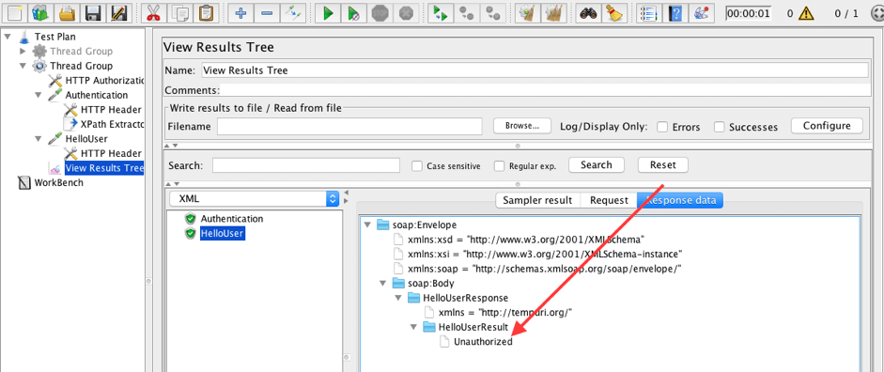Screen dimensions: 884x372
Task: Cut selected element with scissors icon
Action: [x=153, y=12]
